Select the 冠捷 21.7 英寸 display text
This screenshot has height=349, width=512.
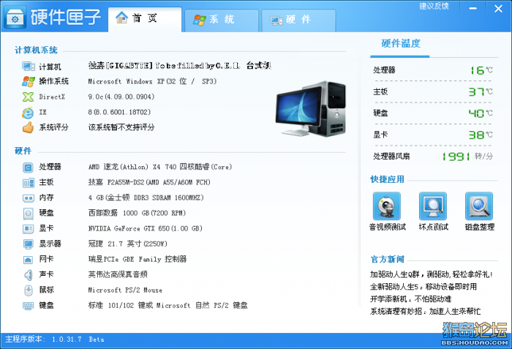[x=128, y=244]
